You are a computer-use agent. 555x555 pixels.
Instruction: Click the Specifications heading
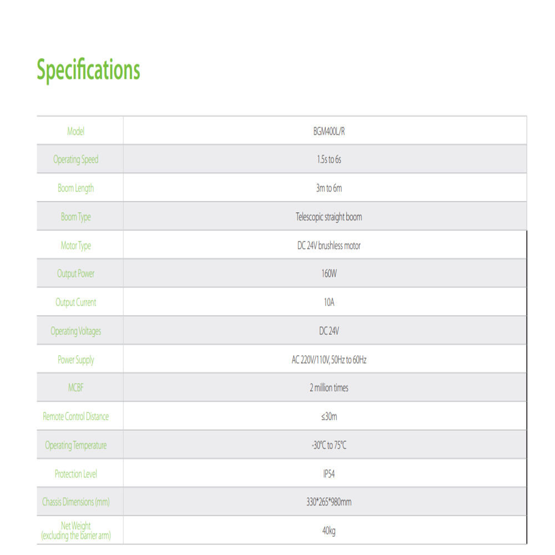tap(88, 70)
